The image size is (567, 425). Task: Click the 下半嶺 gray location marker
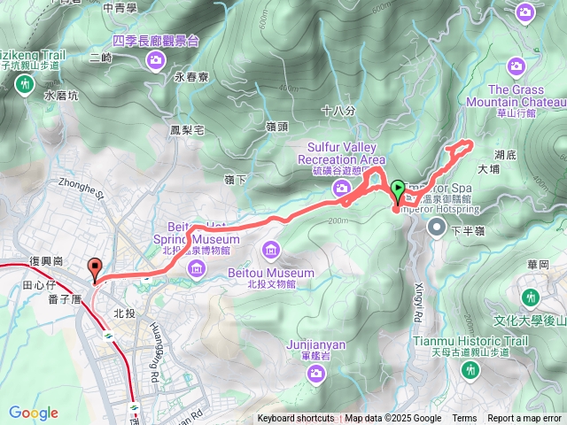(x=437, y=228)
